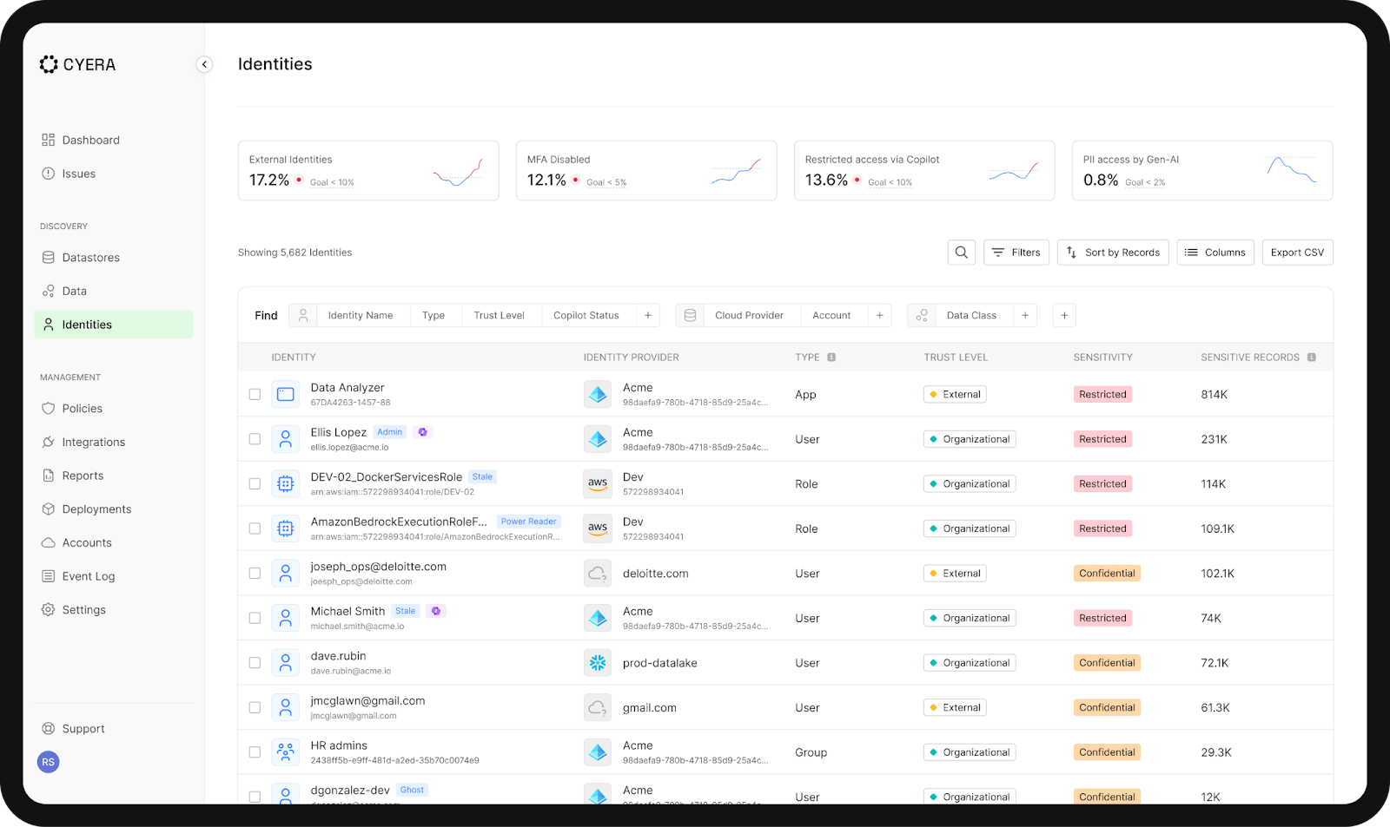Click the PII access by Gen-AI sparkline
This screenshot has height=827, width=1390.
(1292, 170)
